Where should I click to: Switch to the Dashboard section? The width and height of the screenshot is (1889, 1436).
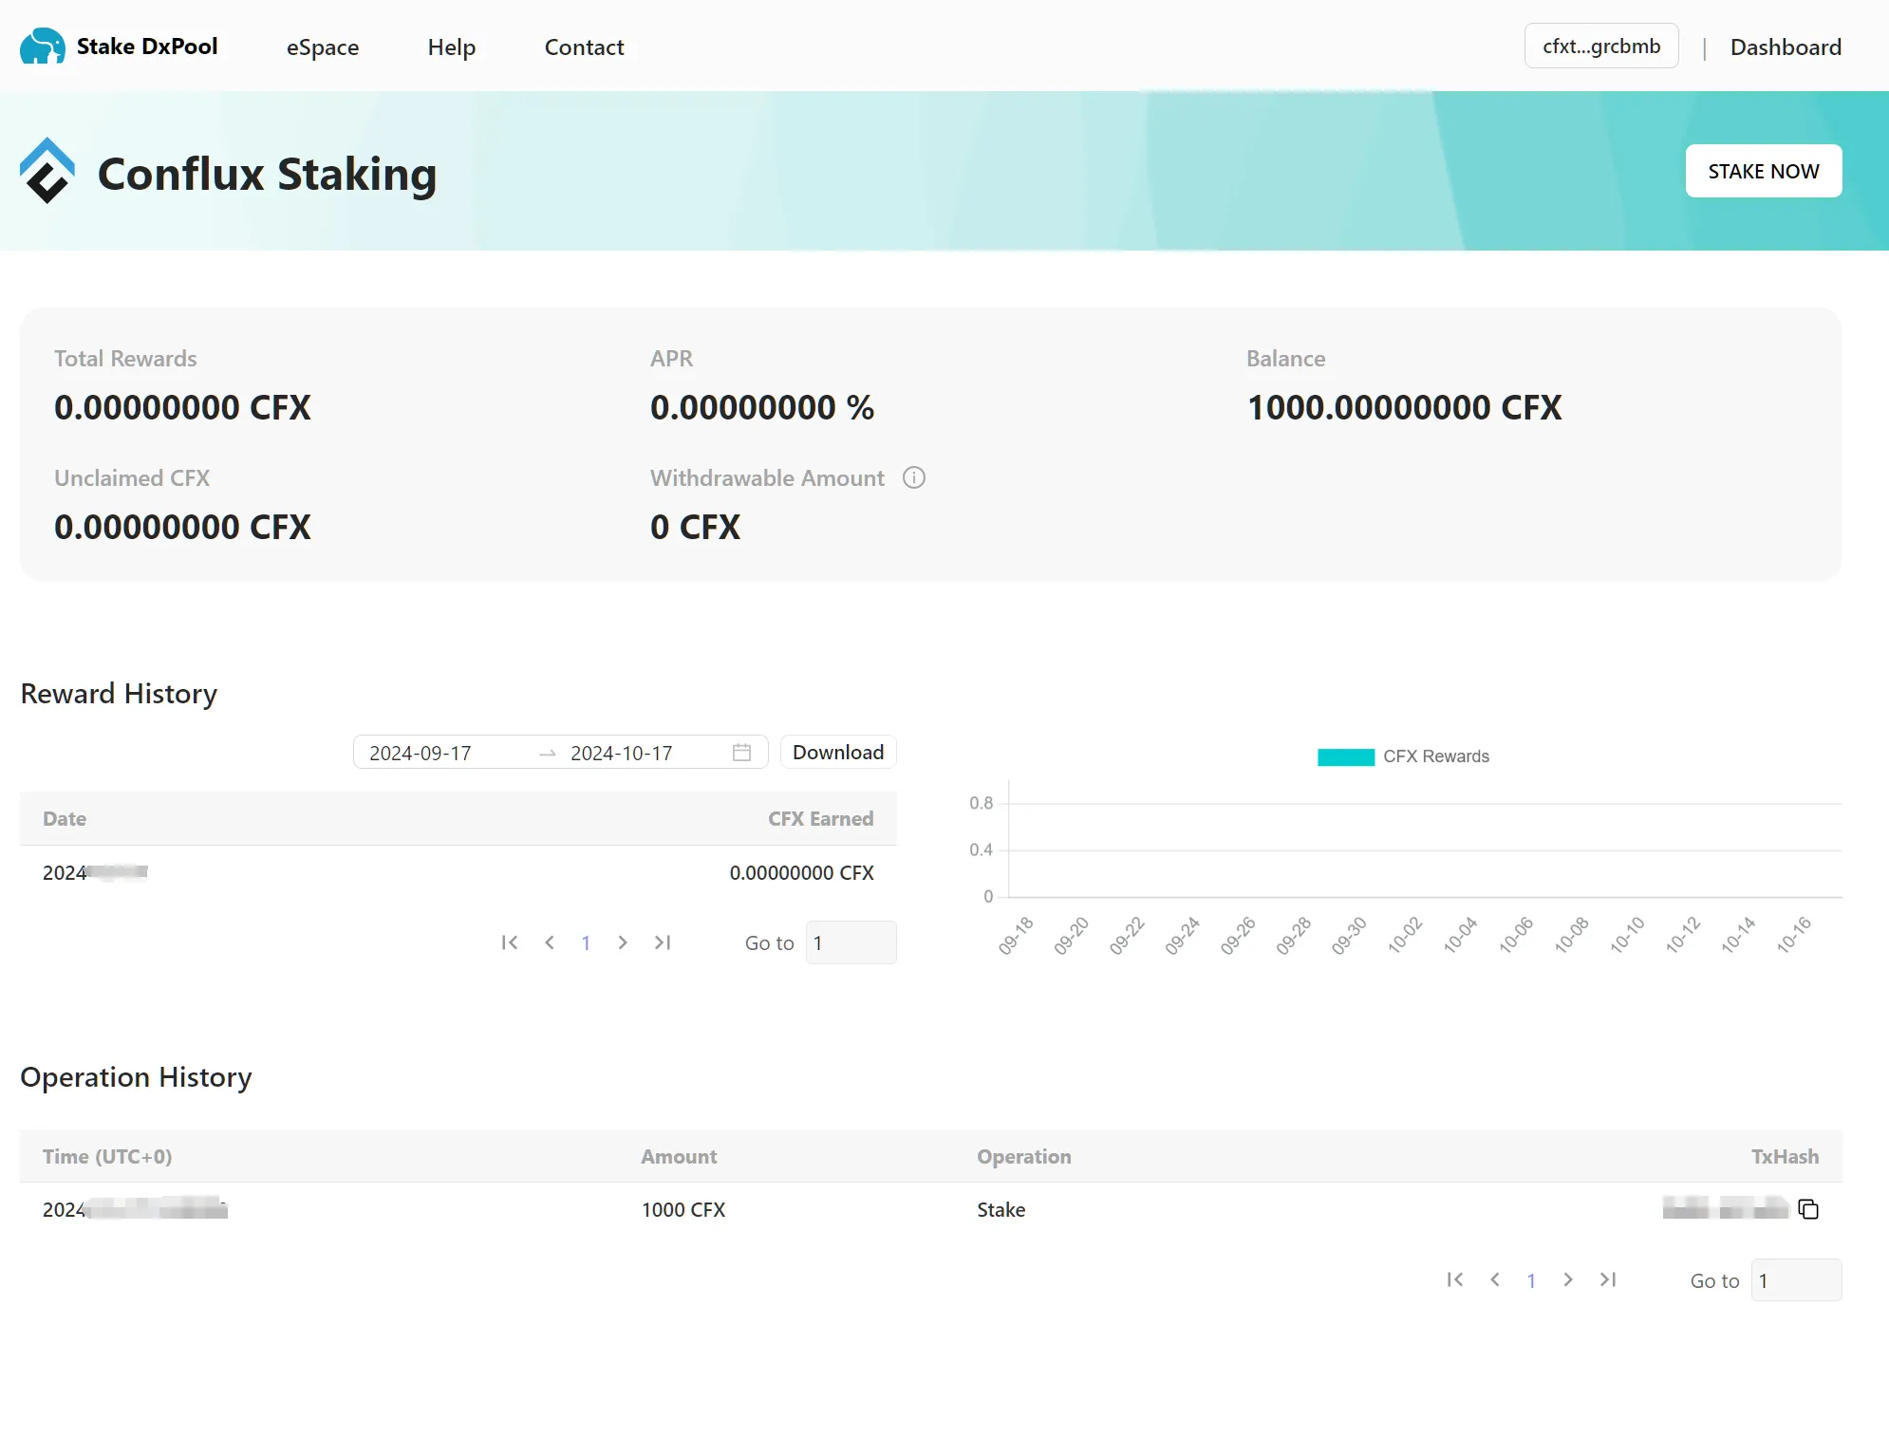pos(1786,47)
